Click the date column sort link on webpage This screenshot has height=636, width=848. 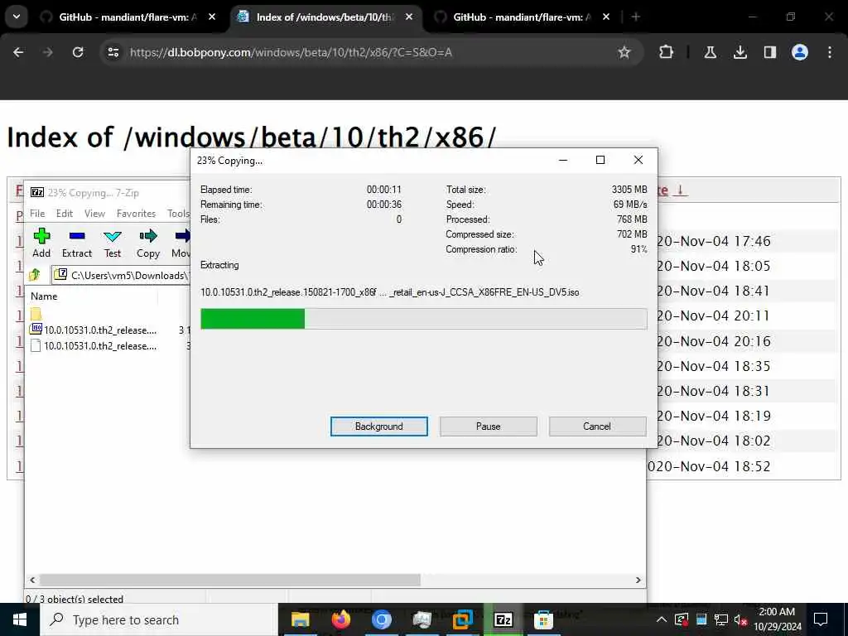coord(672,190)
